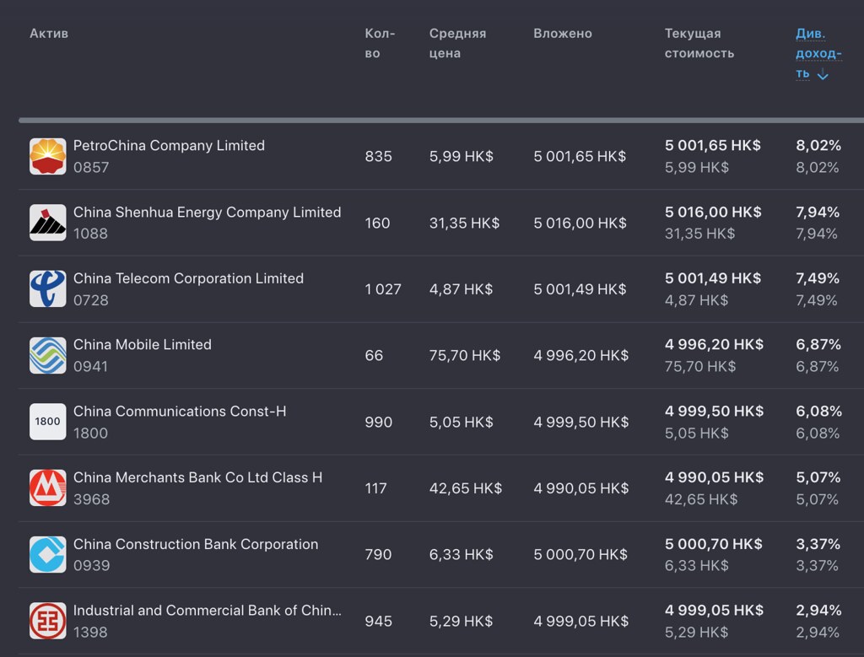The image size is (864, 657).
Task: Click quantity 790 in Construction Bank row
Action: (x=378, y=555)
